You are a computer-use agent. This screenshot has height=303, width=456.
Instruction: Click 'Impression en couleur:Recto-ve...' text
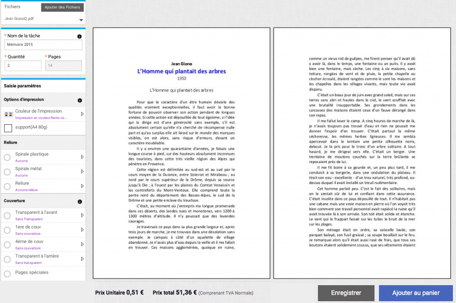[41, 118]
